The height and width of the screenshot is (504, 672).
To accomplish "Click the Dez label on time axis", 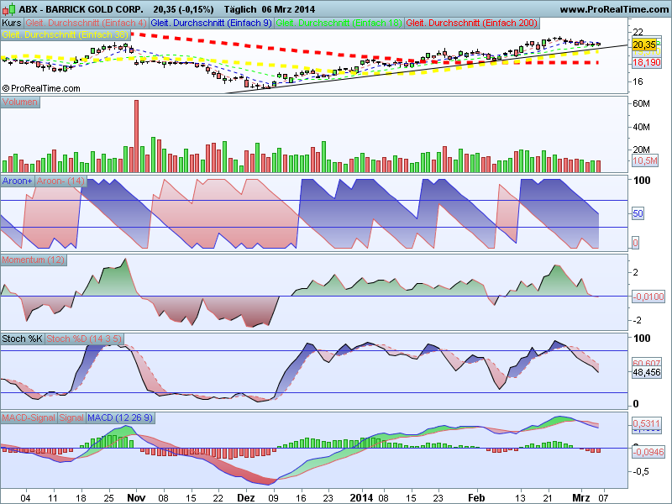I will tap(245, 498).
